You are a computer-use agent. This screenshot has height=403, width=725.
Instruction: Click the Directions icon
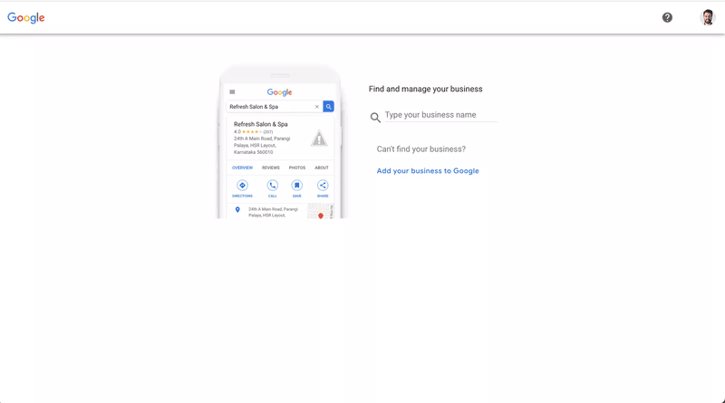tap(242, 186)
